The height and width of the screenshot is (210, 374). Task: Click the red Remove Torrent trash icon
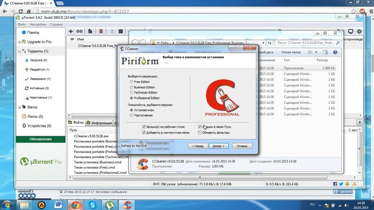click(101, 31)
